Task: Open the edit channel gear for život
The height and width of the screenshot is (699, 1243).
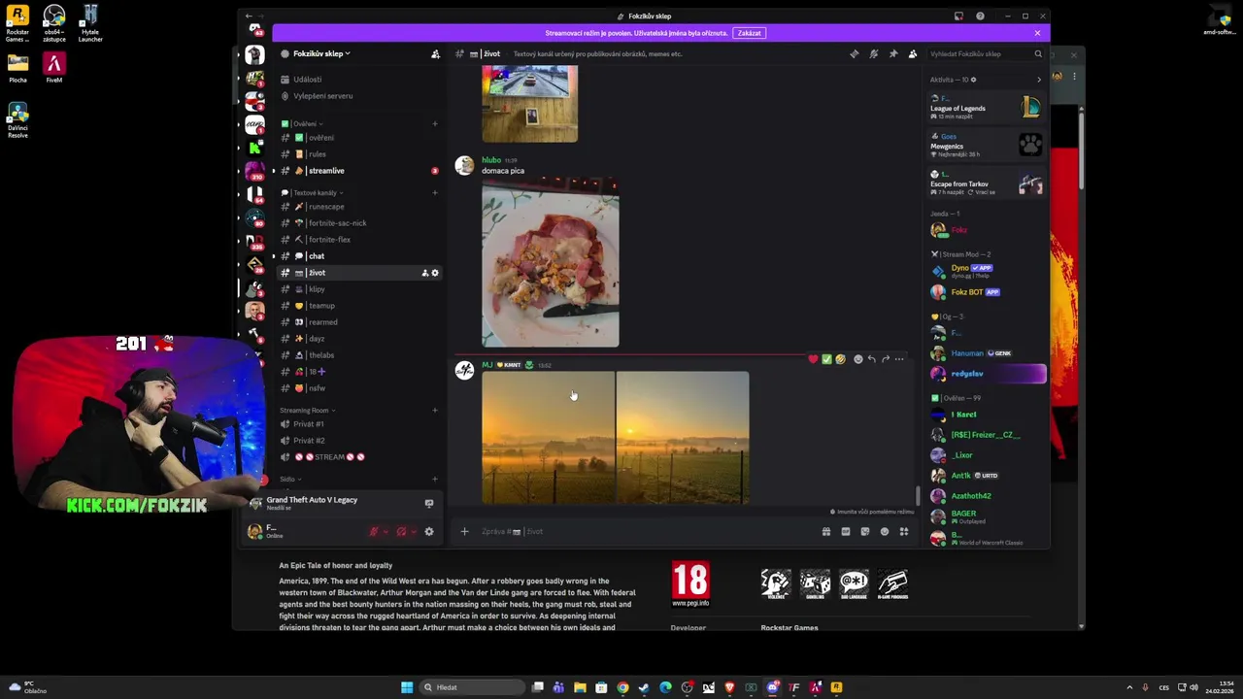Action: (x=435, y=273)
